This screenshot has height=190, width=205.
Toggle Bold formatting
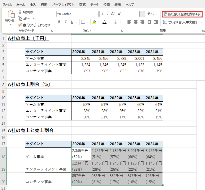coord(59,22)
